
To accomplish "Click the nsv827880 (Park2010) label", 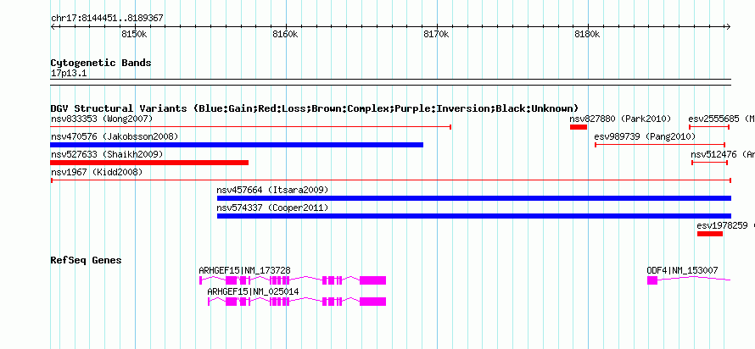I will click(620, 119).
